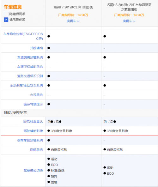158x187 pixels.
Task: Select the 主动刹车/主动安全系统 link
Action: [x=26, y=86]
